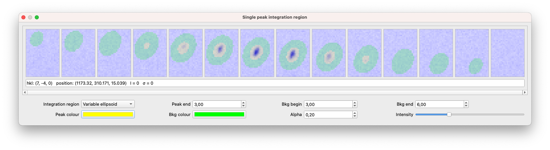Click the Bkg end input field
Screen dimensions: 550x150
439,104
